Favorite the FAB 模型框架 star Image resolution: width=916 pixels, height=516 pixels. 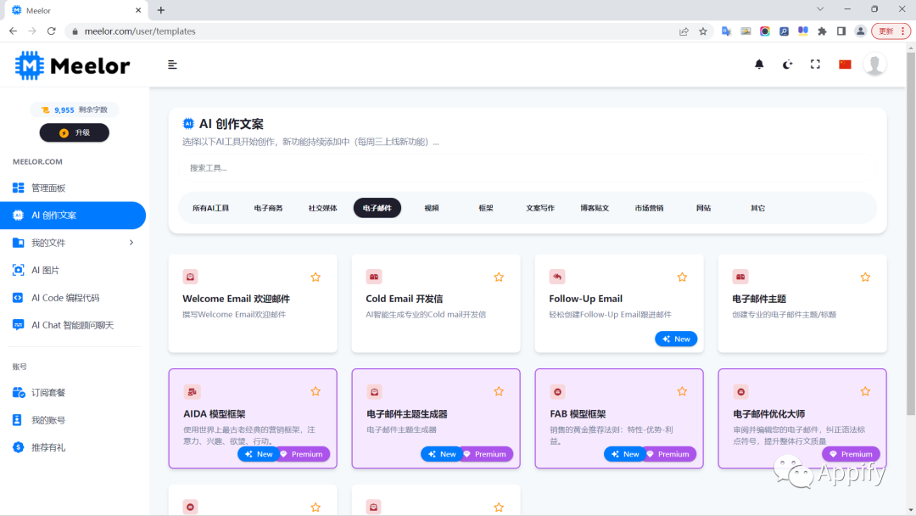pyautogui.click(x=682, y=391)
